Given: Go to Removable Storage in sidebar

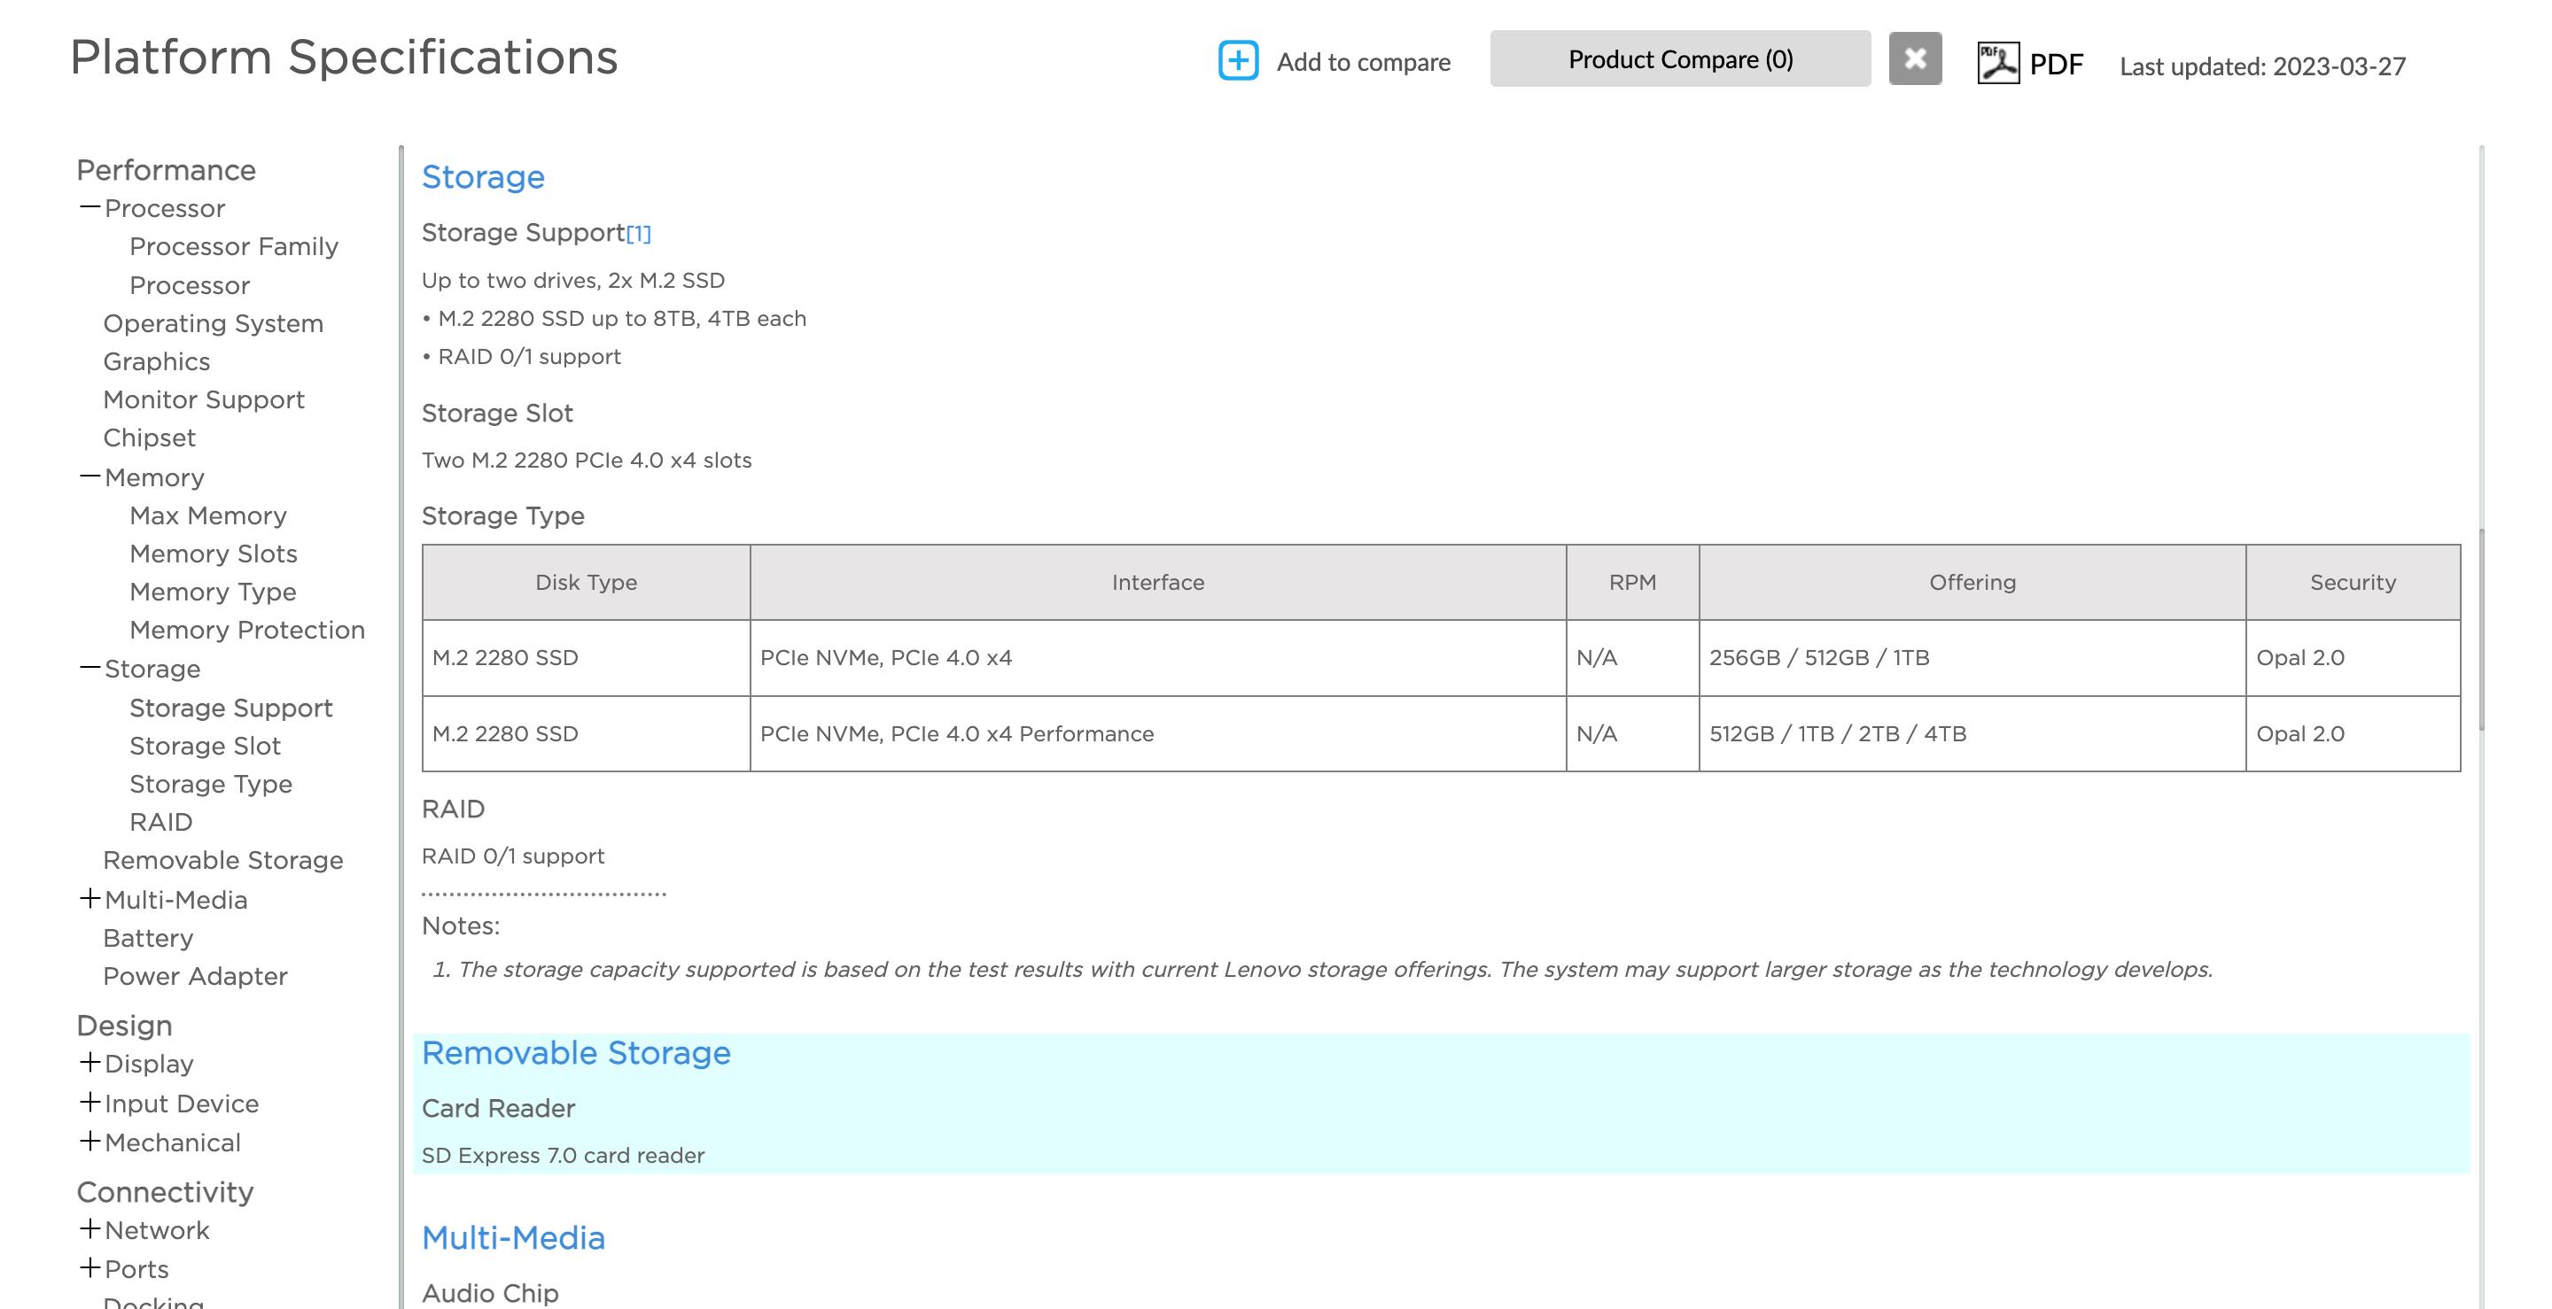Looking at the screenshot, I should click(223, 861).
